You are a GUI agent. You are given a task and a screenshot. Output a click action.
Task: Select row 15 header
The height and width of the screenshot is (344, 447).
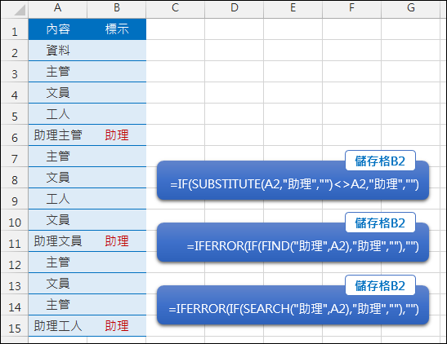pyautogui.click(x=15, y=326)
